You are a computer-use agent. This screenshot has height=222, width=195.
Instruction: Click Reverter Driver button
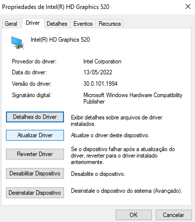(35, 154)
